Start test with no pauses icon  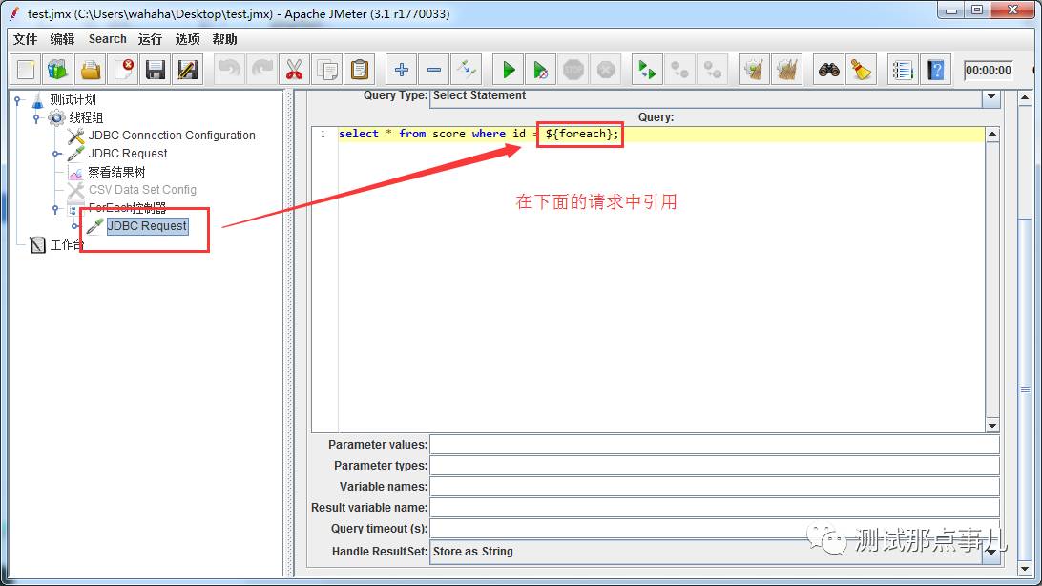pos(541,69)
